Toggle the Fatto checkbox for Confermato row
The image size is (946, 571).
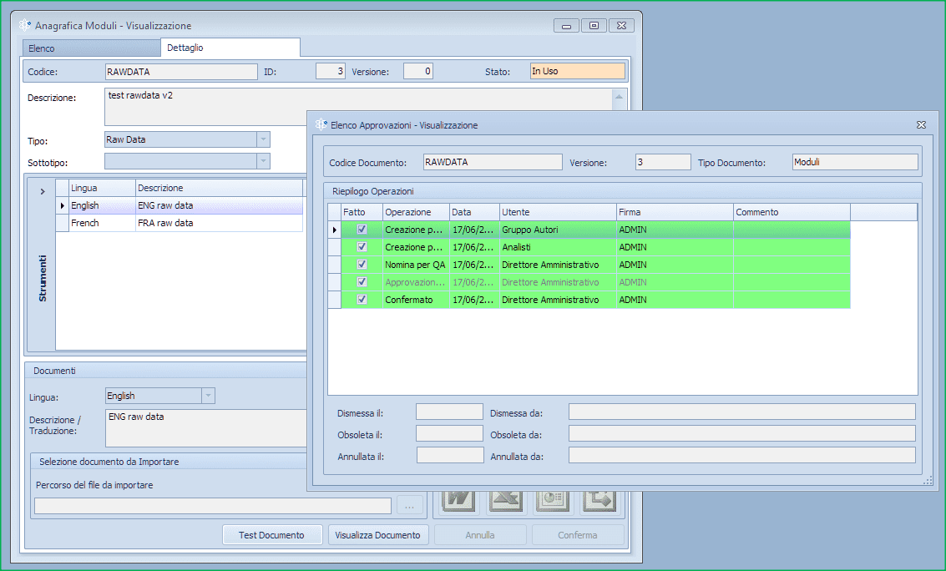tap(362, 299)
